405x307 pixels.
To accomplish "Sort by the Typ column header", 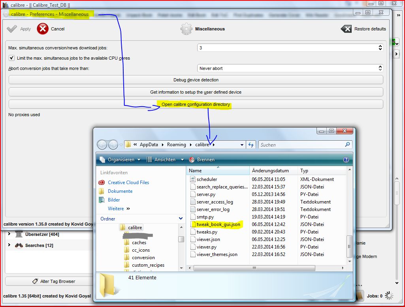I will (x=322, y=171).
